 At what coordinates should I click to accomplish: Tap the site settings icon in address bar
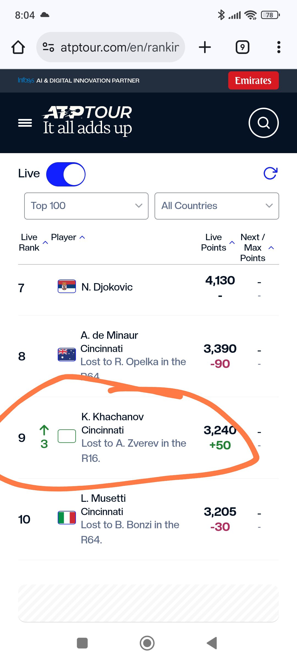pos(48,47)
